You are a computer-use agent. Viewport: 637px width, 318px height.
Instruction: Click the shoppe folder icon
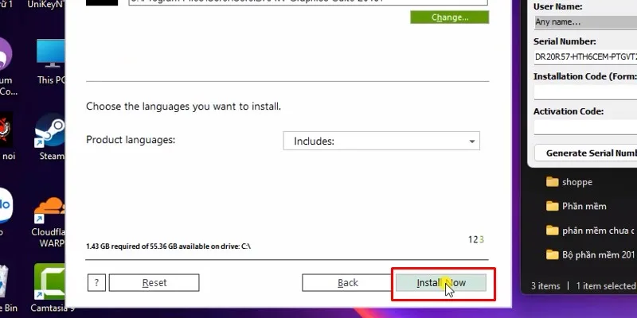553,182
